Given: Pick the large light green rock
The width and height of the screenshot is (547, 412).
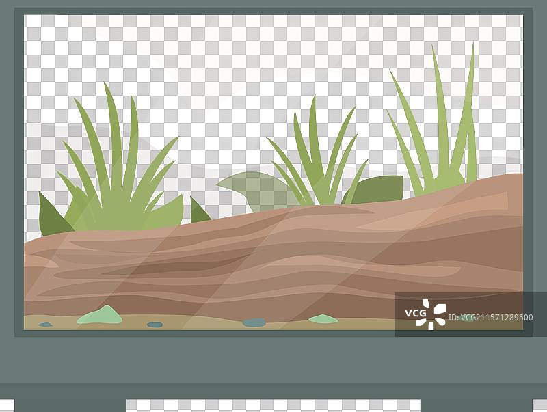Looking at the screenshot, I should coord(100,315).
